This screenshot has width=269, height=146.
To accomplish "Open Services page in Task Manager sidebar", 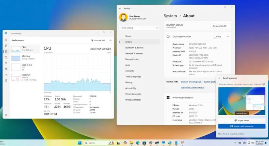I will click(6, 80).
